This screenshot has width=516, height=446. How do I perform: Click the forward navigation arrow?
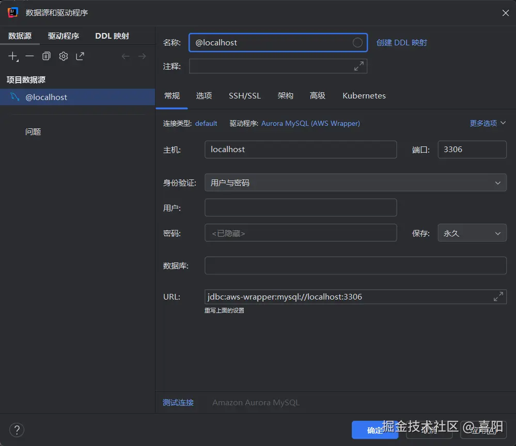[x=142, y=56]
